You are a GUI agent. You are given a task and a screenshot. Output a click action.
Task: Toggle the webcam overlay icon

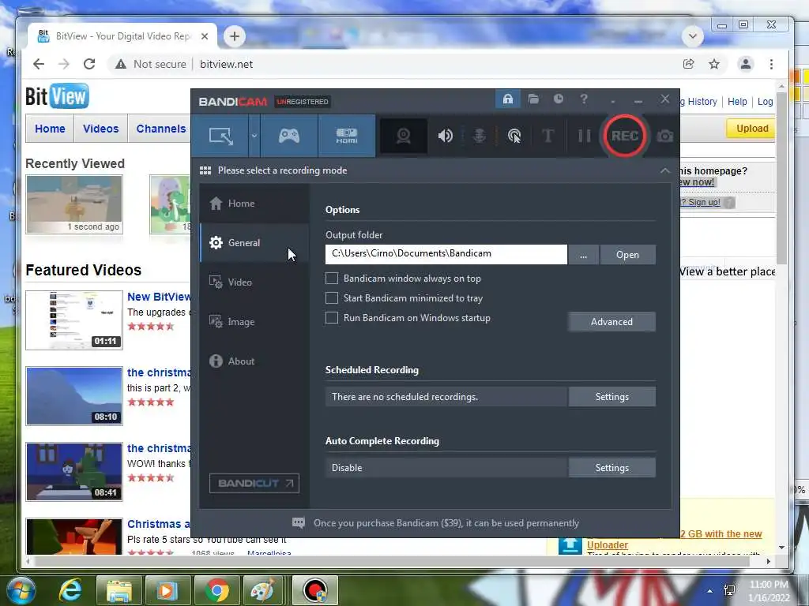[x=403, y=136]
